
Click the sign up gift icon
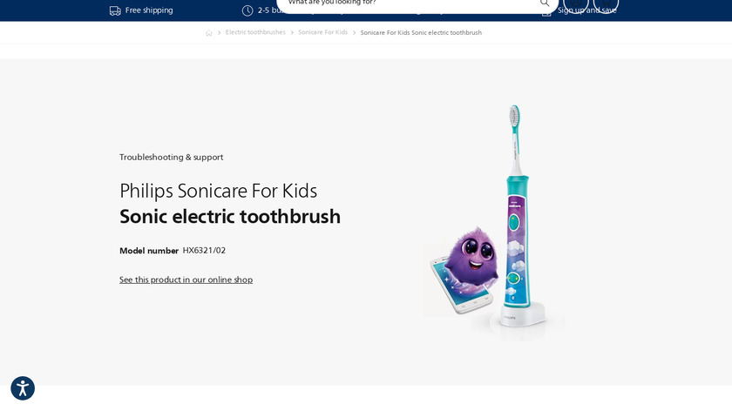[546, 12]
